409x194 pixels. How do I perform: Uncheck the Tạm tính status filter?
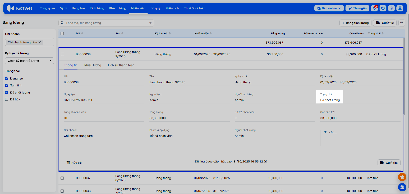(x=7, y=85)
